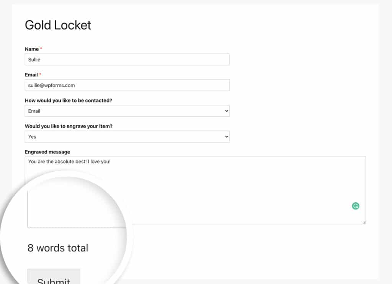Grab the textarea resize handle corner
Viewport: 392px width, 284px height.
point(364,222)
